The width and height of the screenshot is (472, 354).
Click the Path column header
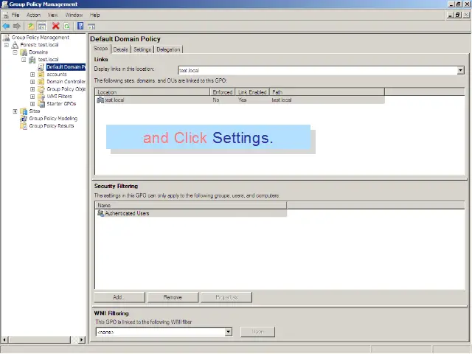click(x=327, y=92)
